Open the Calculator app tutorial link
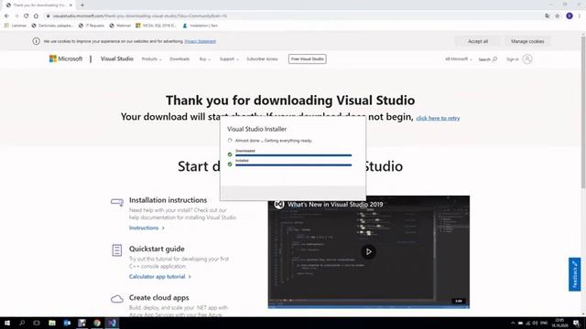The width and height of the screenshot is (586, 329). 160,277
